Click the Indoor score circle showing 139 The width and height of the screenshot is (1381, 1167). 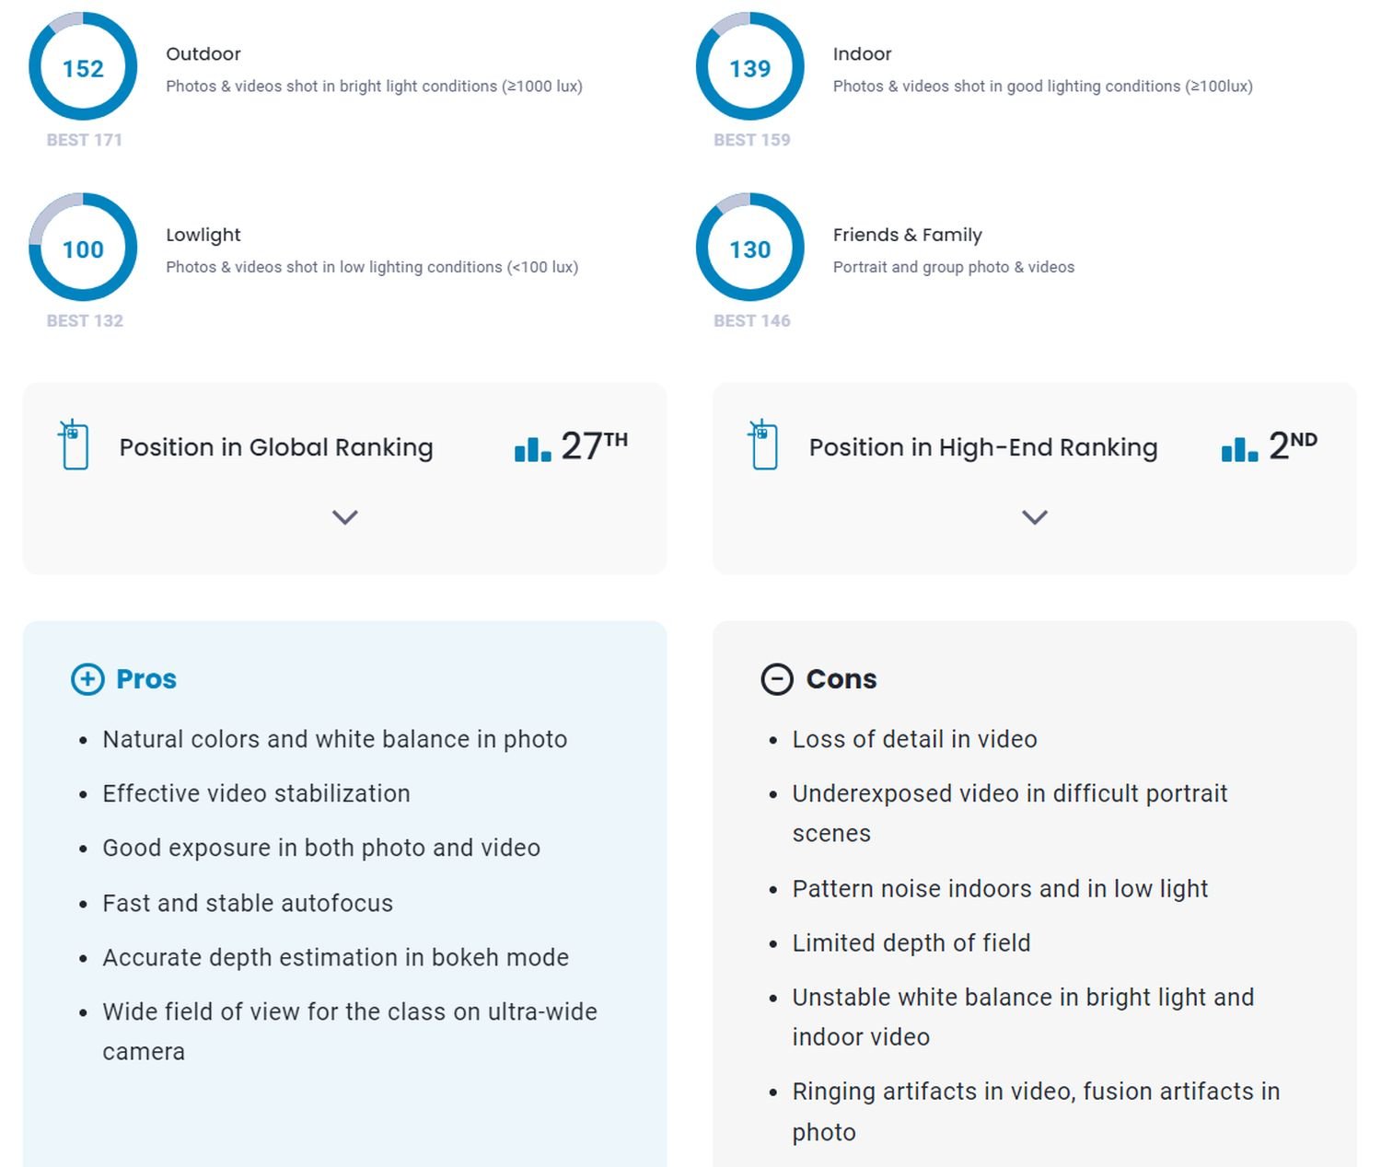tap(749, 67)
